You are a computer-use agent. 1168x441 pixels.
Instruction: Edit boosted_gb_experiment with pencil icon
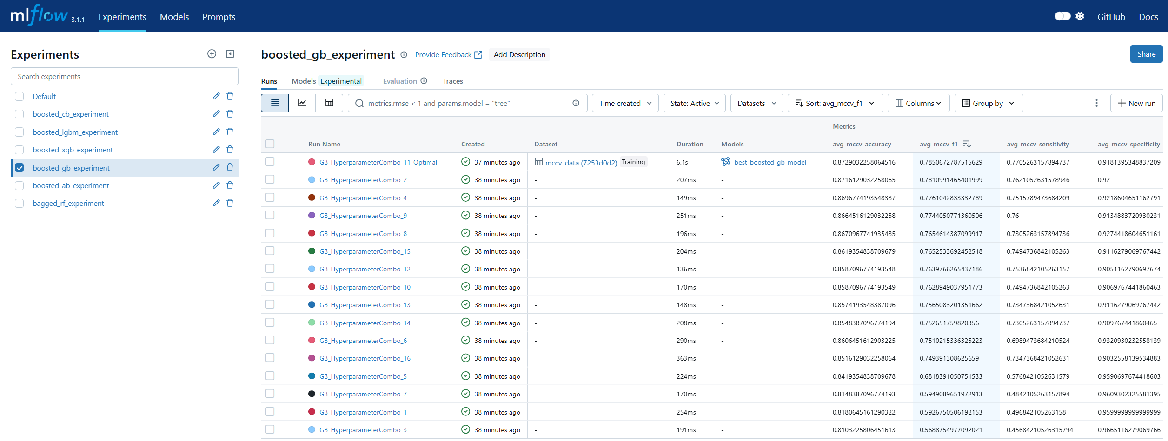coord(216,167)
